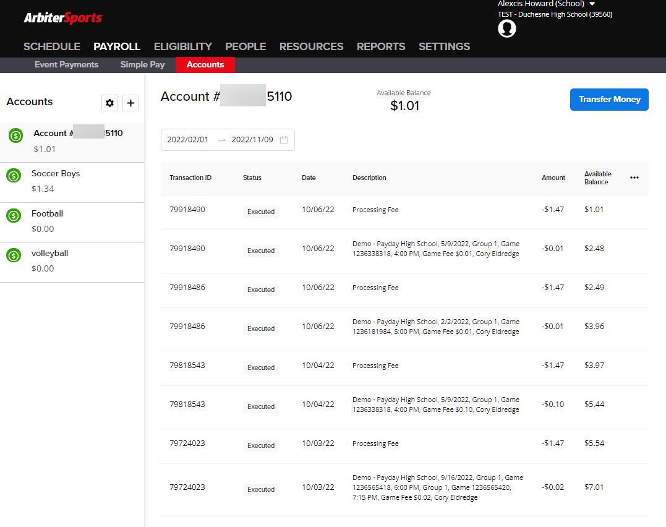Open the user profile avatar icon
Image resolution: width=666 pixels, height=527 pixels.
click(506, 28)
